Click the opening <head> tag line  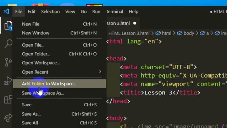coord(116,58)
